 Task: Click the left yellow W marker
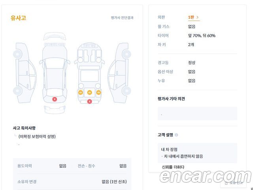coord(80,93)
